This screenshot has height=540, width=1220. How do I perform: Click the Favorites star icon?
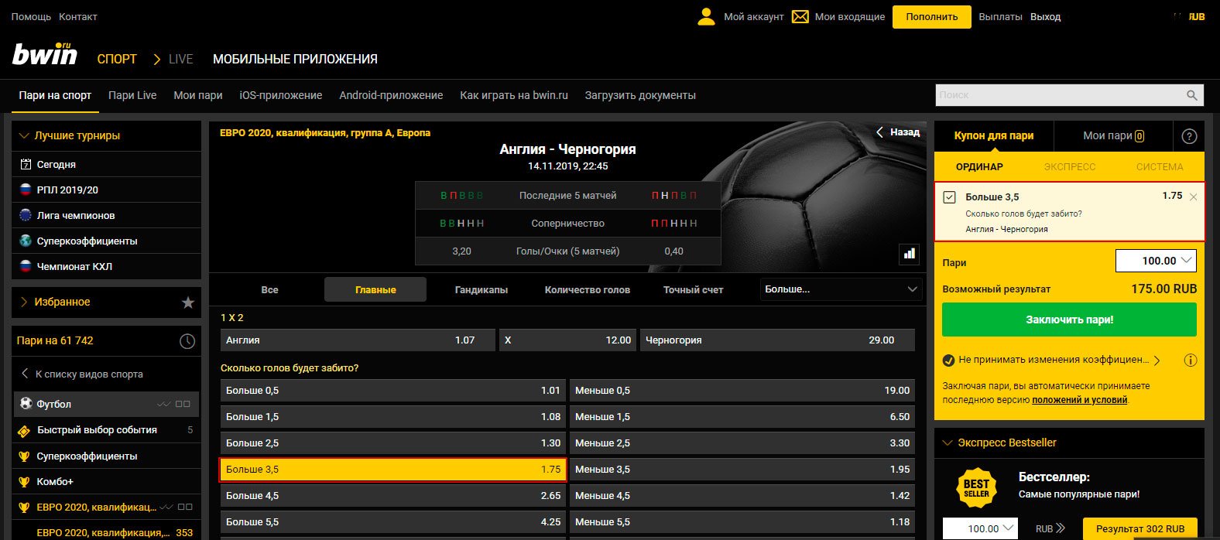187,302
